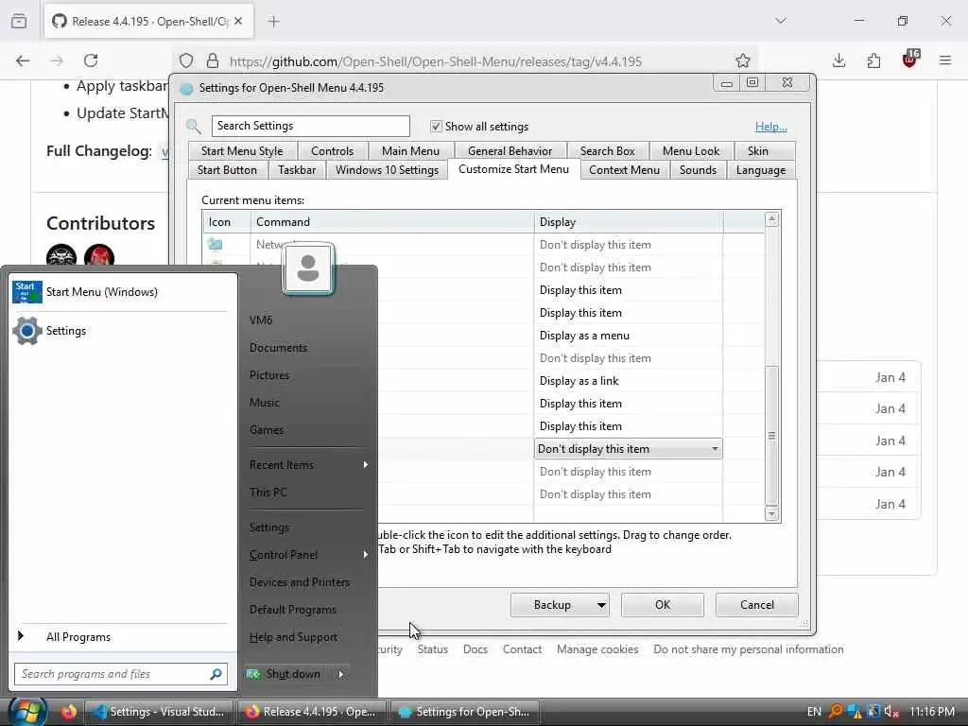The width and height of the screenshot is (968, 726).
Task: Open the Backup button dropdown arrow
Action: coord(601,605)
